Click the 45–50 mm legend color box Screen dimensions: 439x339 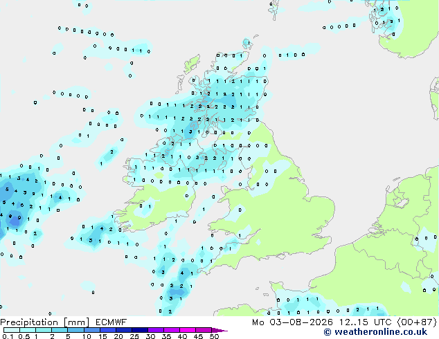coord(204,330)
